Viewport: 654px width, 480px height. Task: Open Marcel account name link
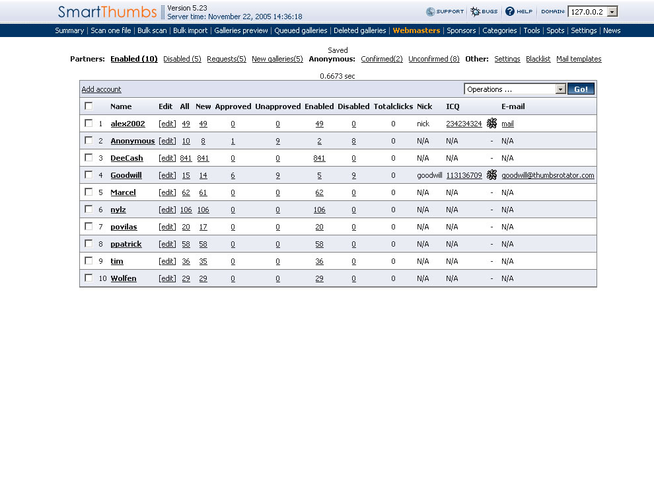click(123, 192)
